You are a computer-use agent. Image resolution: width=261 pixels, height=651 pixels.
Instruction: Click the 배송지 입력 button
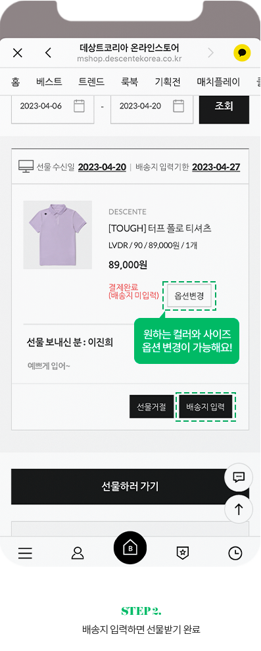pos(205,407)
